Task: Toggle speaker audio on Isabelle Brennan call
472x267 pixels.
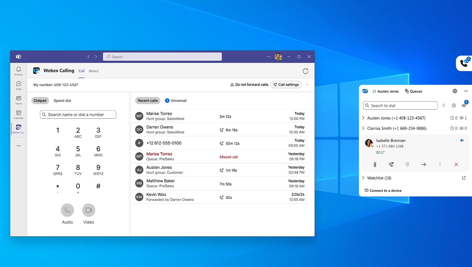Action: pyautogui.click(x=462, y=140)
